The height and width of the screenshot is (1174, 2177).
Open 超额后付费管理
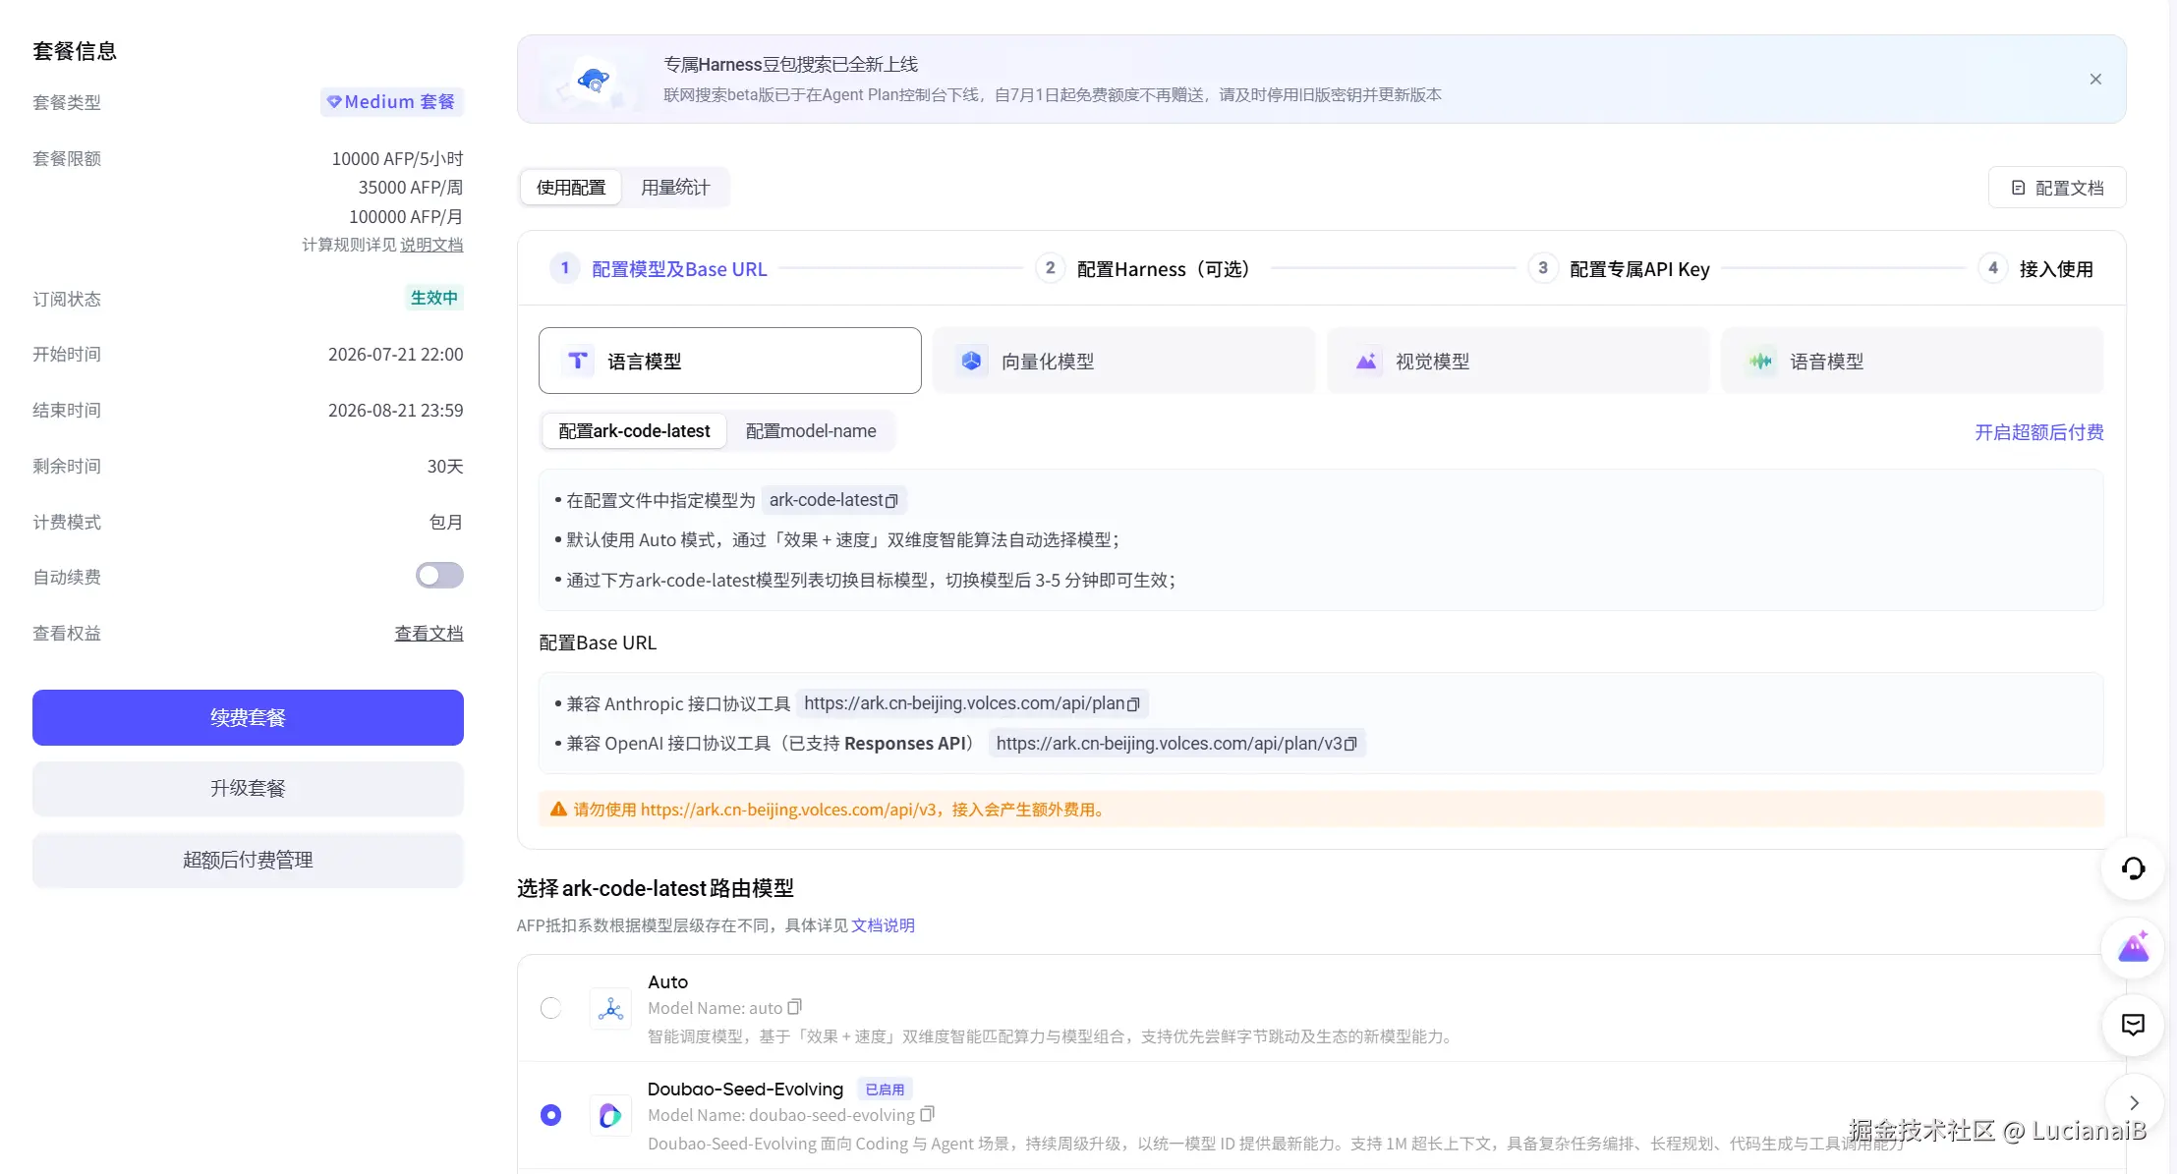click(x=248, y=861)
